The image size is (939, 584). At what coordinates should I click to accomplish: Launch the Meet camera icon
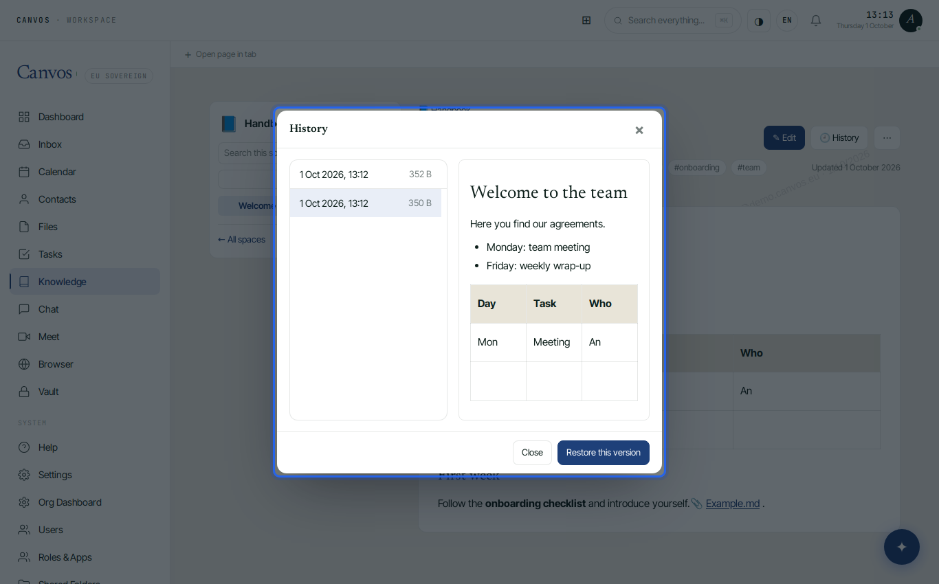click(24, 337)
